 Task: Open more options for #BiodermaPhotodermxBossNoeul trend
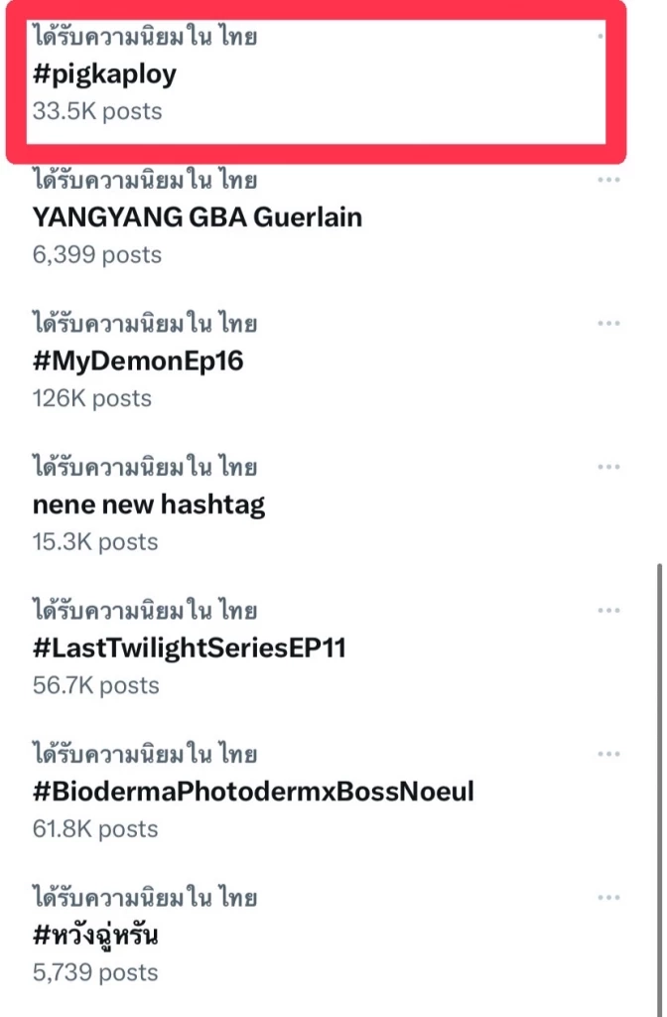(609, 754)
